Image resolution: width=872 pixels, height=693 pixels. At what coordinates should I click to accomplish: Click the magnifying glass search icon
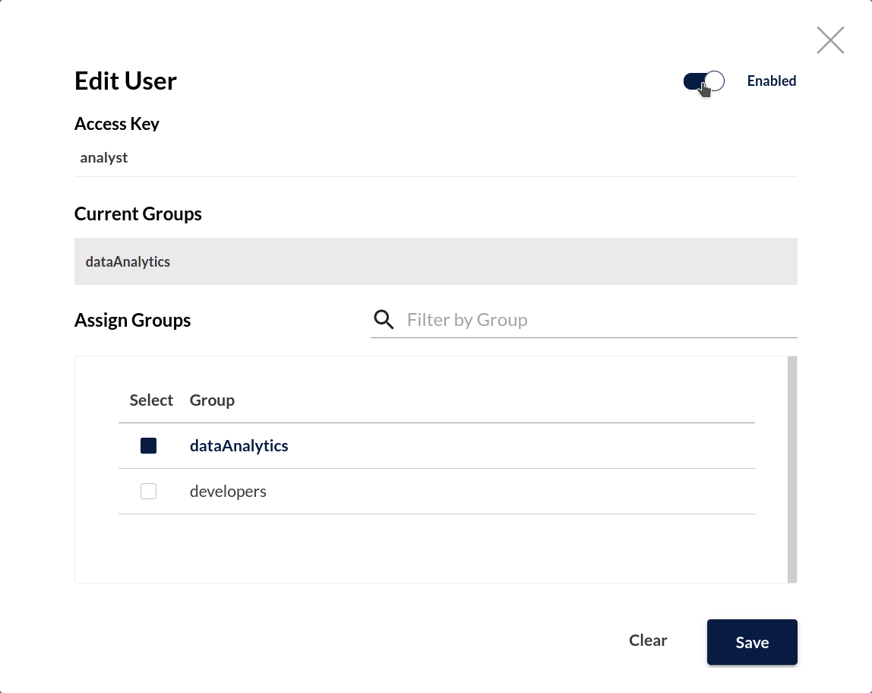pyautogui.click(x=384, y=319)
